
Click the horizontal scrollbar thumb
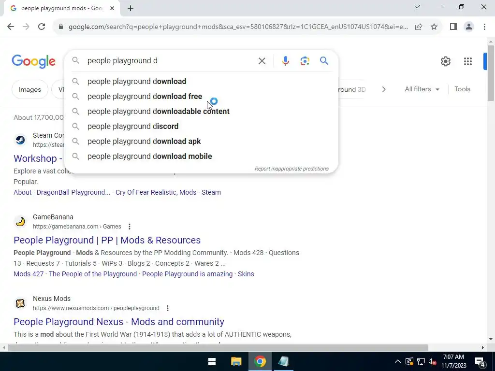218,348
